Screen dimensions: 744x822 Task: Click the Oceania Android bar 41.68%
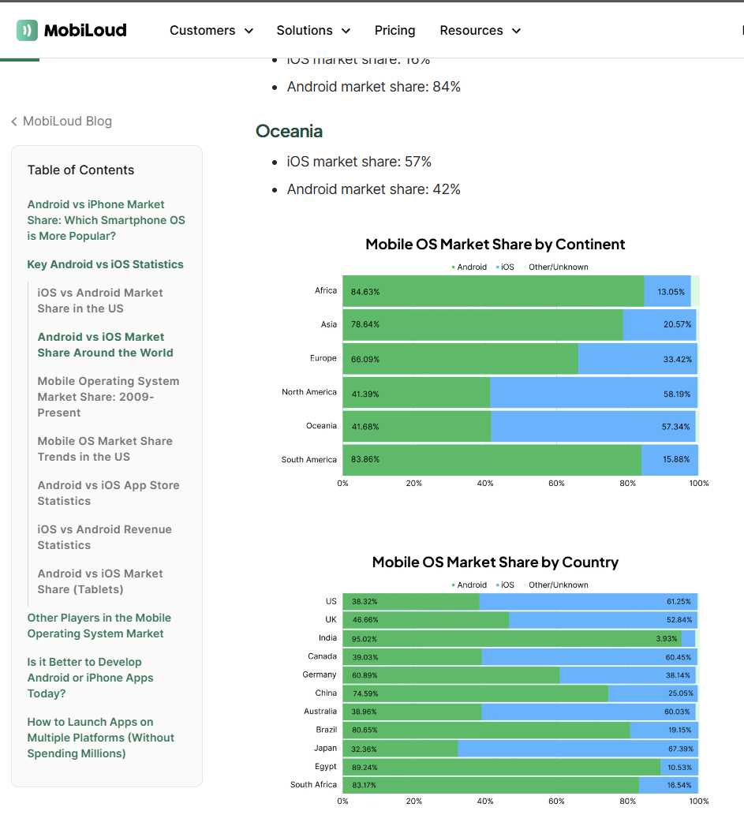tap(417, 426)
